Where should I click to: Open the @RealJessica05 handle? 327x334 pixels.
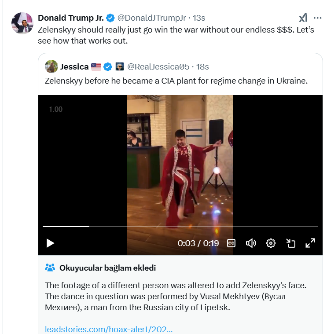[x=158, y=67]
